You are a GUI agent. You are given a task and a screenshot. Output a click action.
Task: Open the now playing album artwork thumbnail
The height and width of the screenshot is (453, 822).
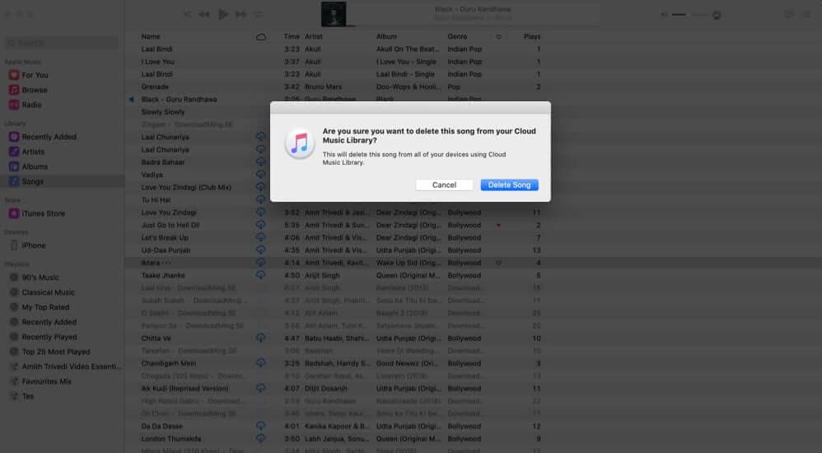pos(334,14)
